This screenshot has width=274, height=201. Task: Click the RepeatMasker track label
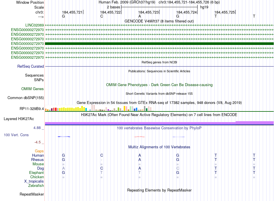click(32, 194)
